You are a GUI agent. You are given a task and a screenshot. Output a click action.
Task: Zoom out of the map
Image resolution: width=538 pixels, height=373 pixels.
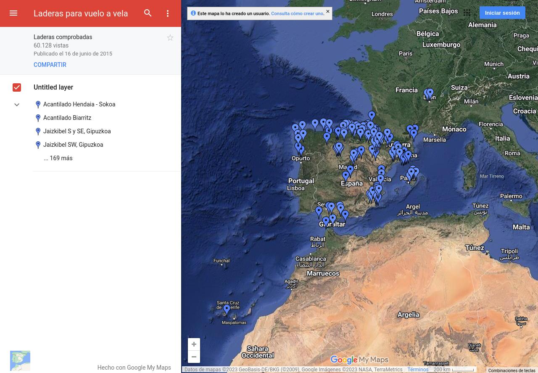tap(194, 357)
